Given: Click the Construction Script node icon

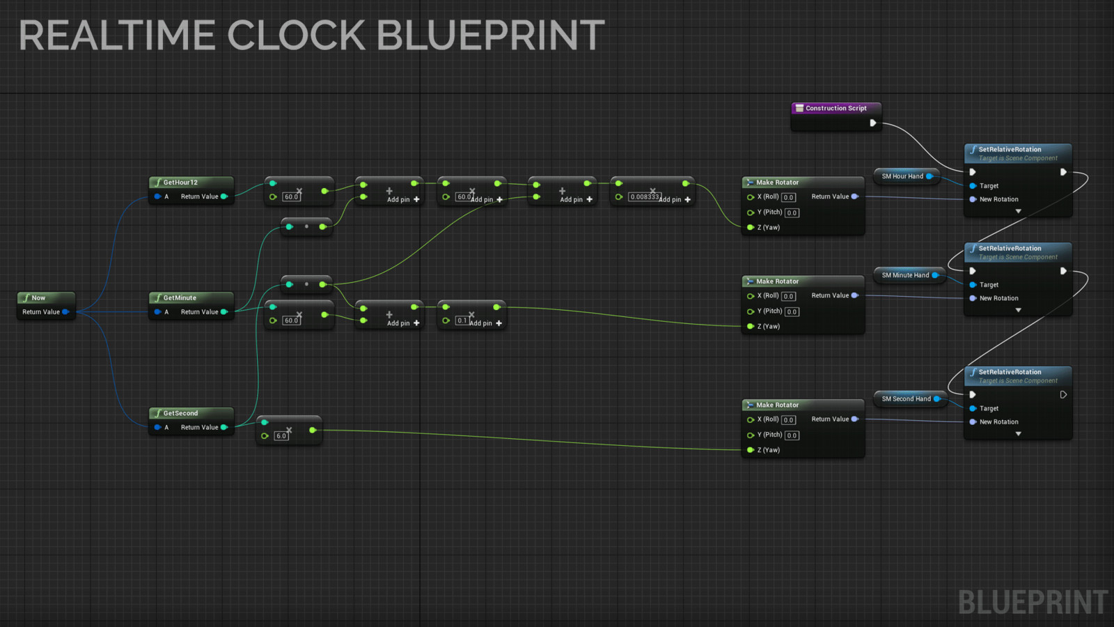Looking at the screenshot, I should pos(798,108).
